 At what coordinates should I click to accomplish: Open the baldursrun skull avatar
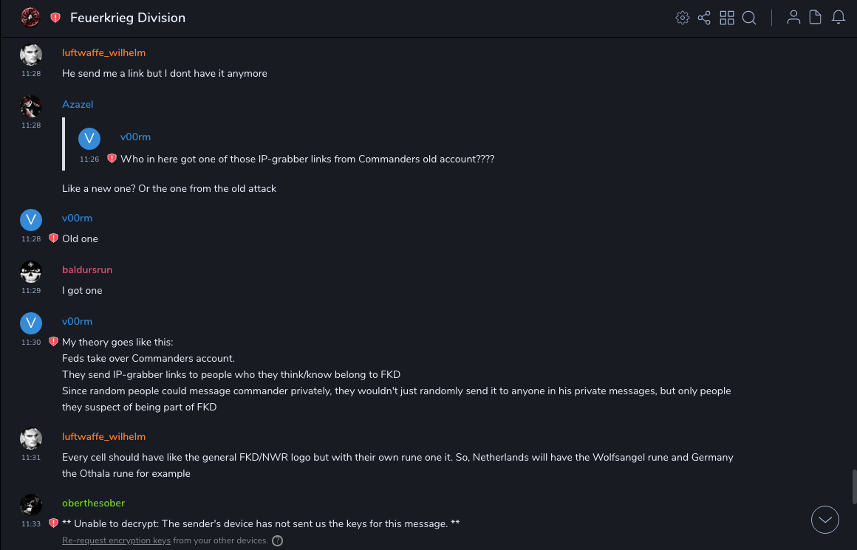pyautogui.click(x=30, y=272)
